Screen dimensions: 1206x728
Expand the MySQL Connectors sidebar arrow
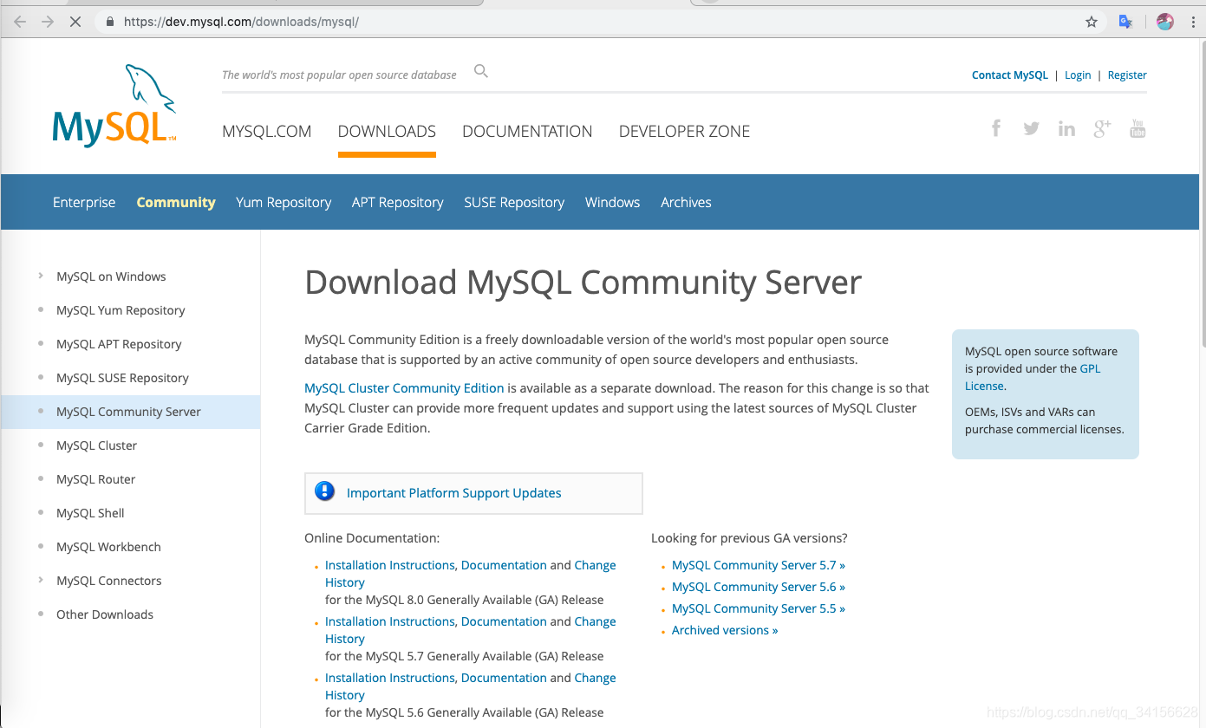41,581
